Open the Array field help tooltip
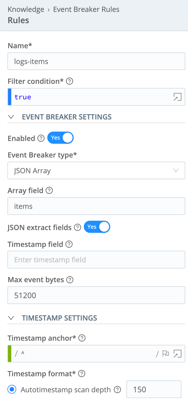Image resolution: width=188 pixels, height=400 pixels. (x=49, y=190)
